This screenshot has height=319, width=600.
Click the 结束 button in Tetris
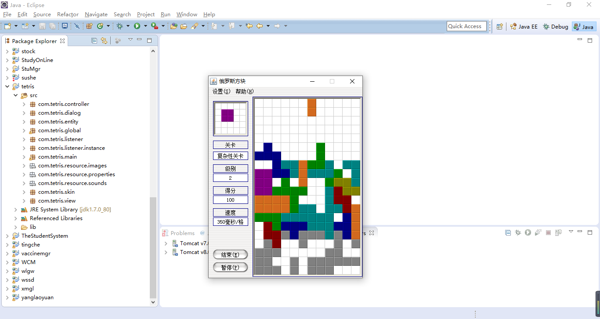230,255
